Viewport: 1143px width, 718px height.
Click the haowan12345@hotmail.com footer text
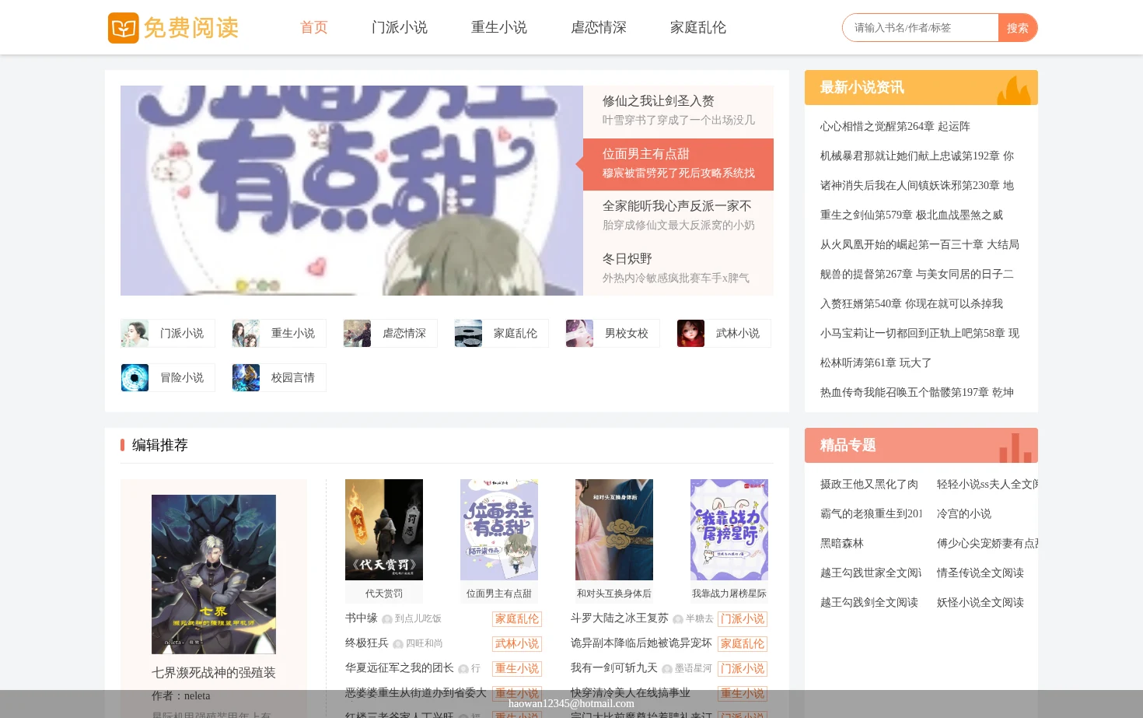[571, 703]
